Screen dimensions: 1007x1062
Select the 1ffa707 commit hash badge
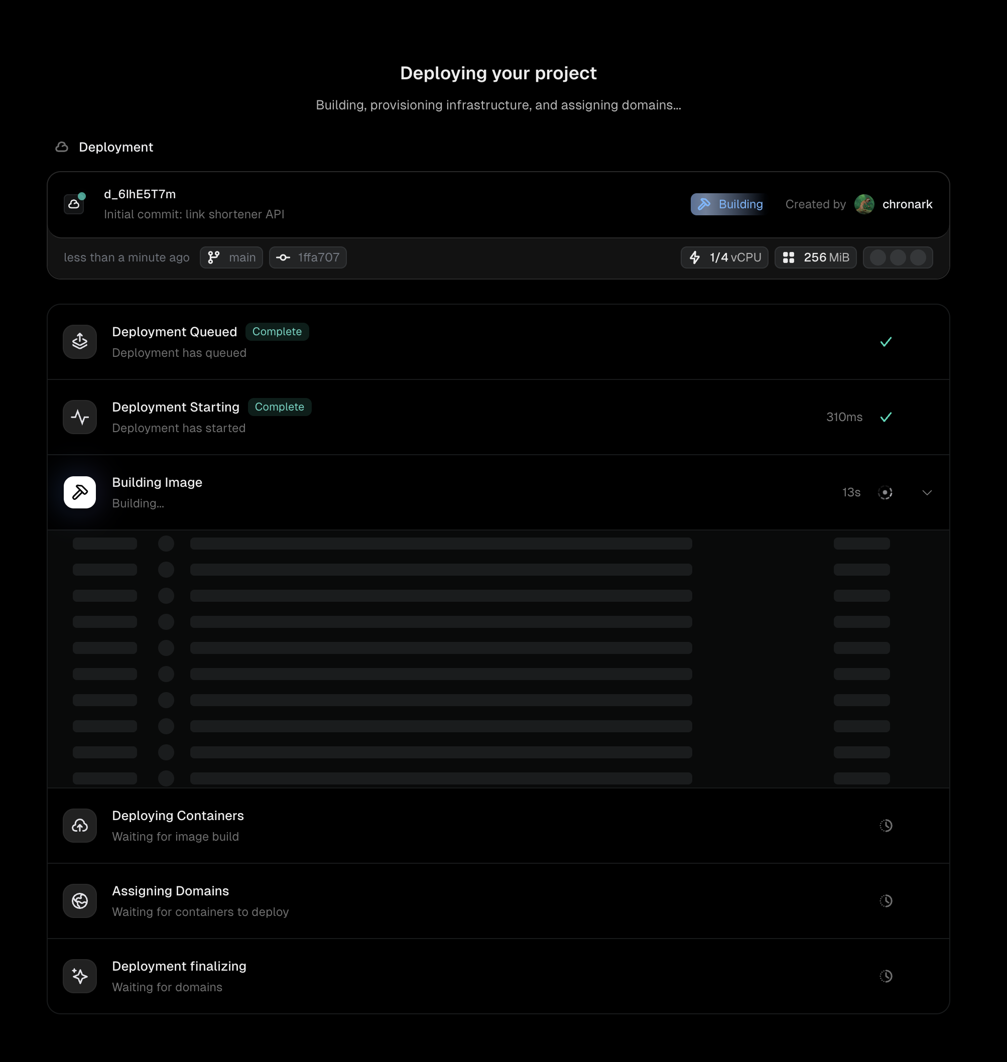click(x=308, y=257)
